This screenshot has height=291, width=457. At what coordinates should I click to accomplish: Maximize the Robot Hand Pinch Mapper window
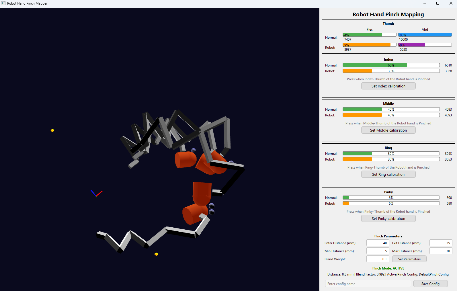click(x=438, y=3)
